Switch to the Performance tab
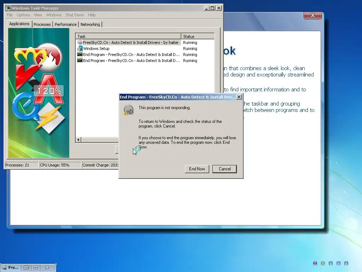Image resolution: width=362 pixels, height=272 pixels. (65, 24)
